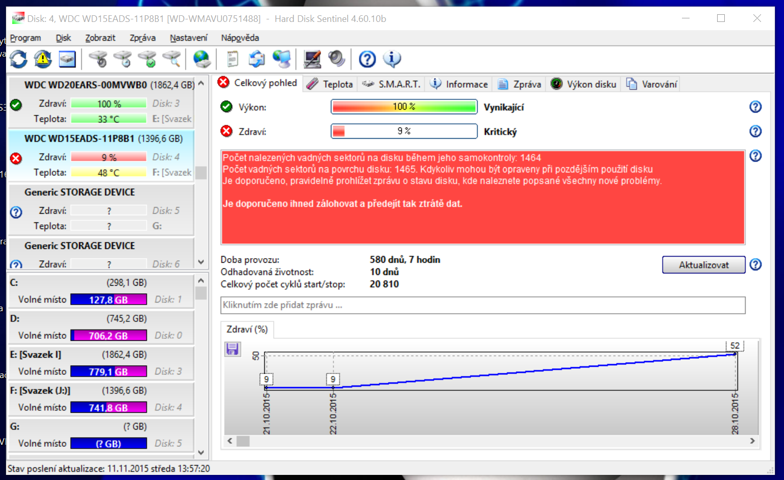Open the Nastavení menu
Screen dimensions: 784x480
click(x=188, y=38)
